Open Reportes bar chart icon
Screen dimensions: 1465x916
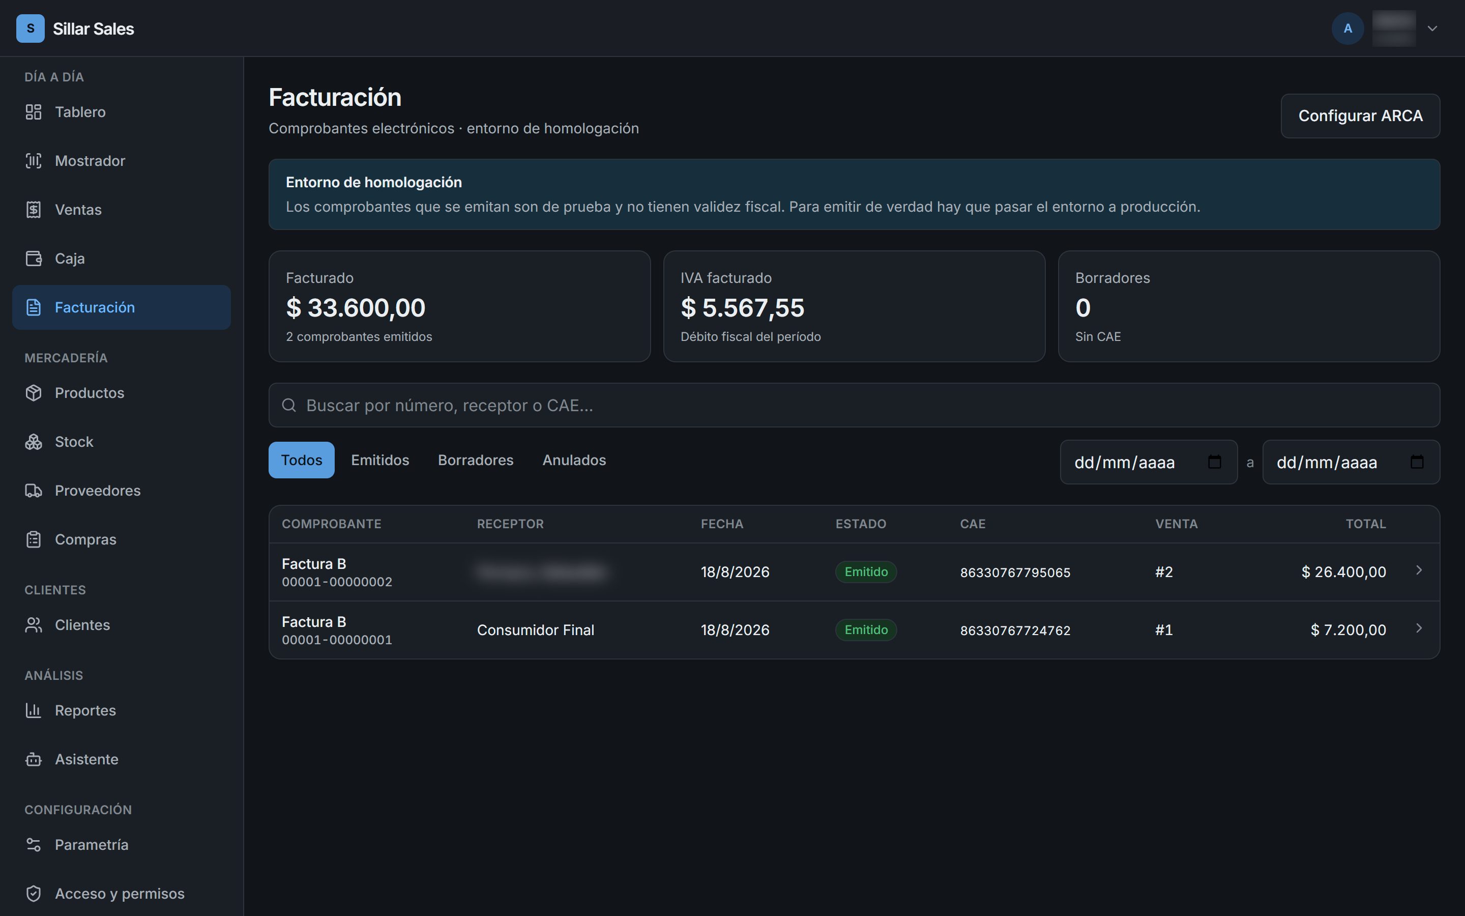[33, 710]
